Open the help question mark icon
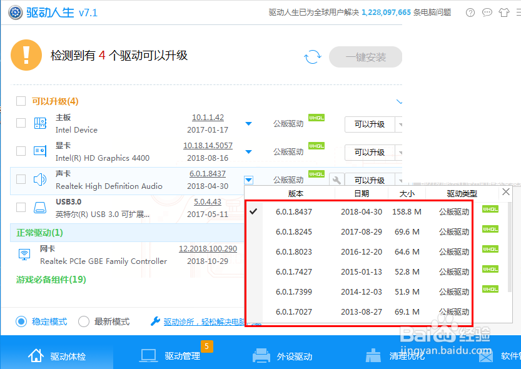521x369 pixels. [x=470, y=13]
